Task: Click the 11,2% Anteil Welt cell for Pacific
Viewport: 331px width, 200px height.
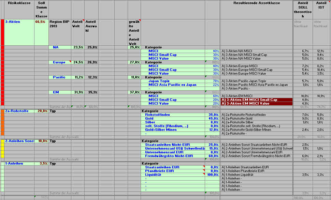Action: [78, 77]
